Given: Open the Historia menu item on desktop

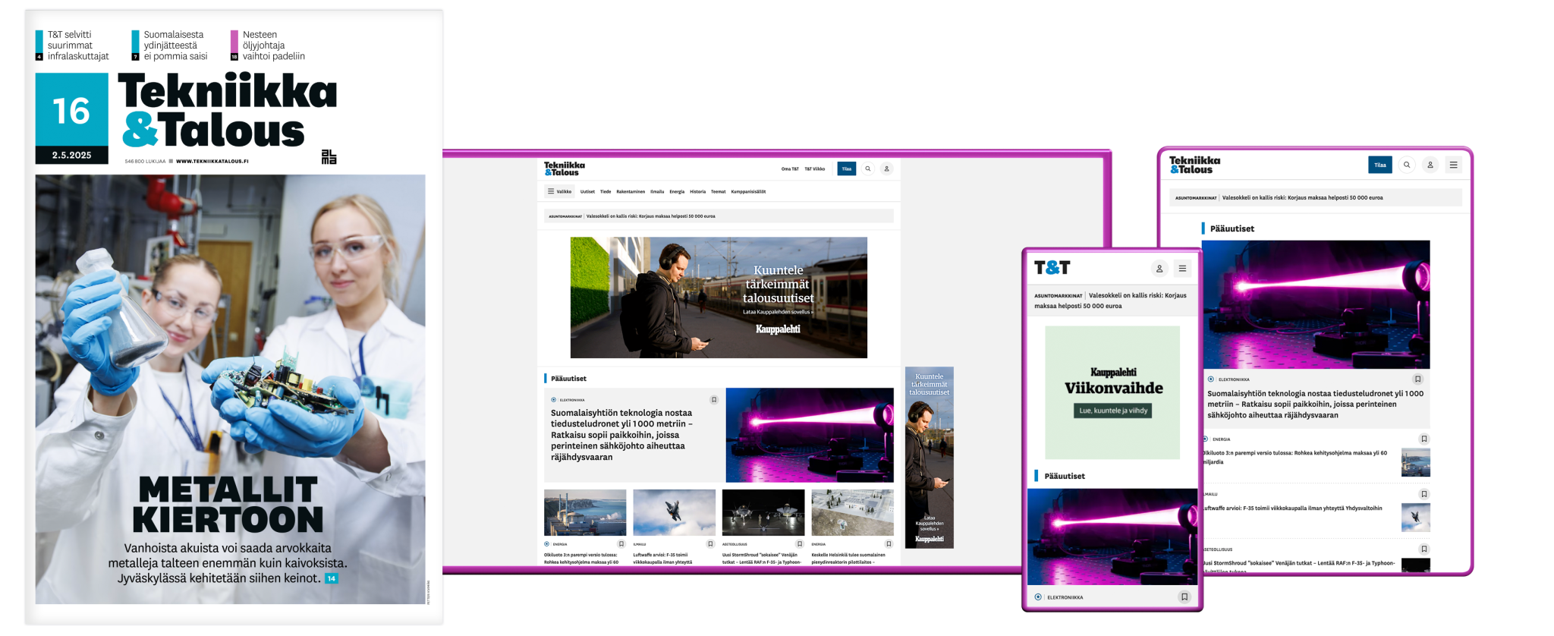Looking at the screenshot, I should 698,191.
